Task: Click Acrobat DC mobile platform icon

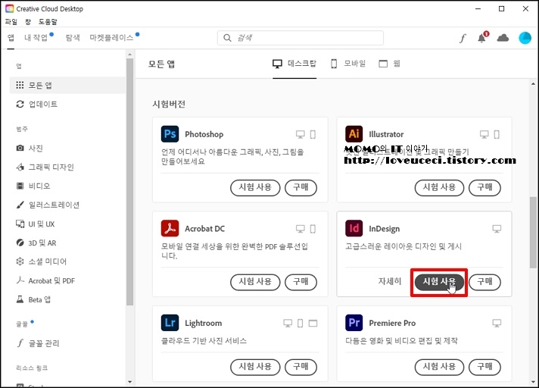Action: pos(313,229)
